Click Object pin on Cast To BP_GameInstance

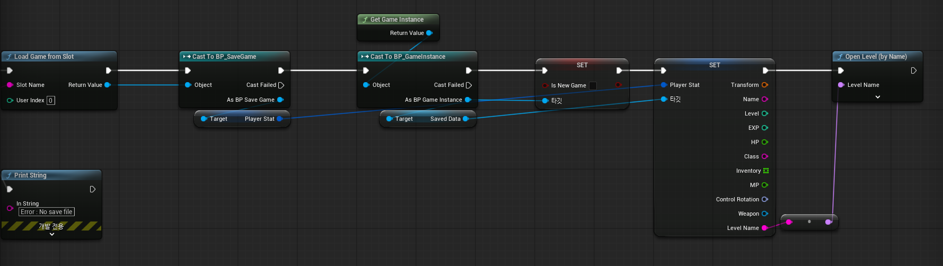(x=366, y=85)
